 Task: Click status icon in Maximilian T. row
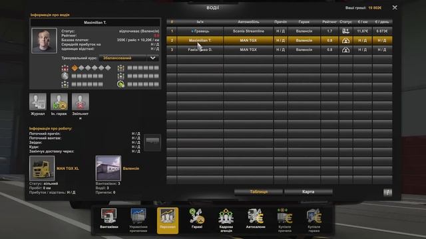pos(345,40)
